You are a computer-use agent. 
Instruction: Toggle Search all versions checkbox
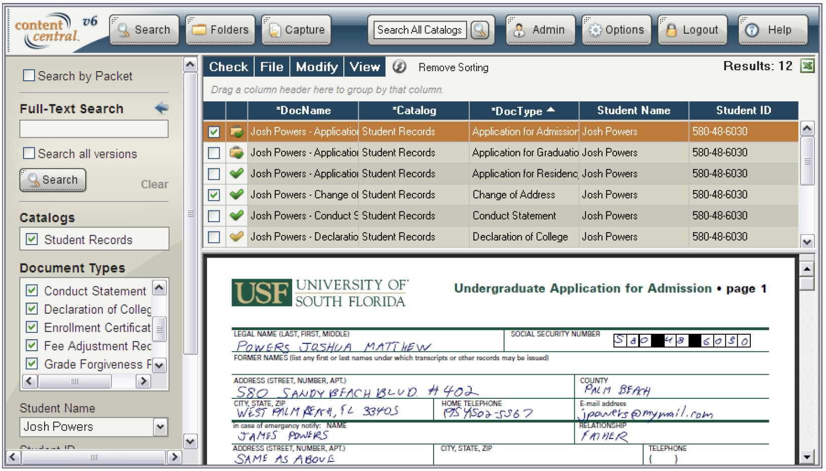coord(29,153)
